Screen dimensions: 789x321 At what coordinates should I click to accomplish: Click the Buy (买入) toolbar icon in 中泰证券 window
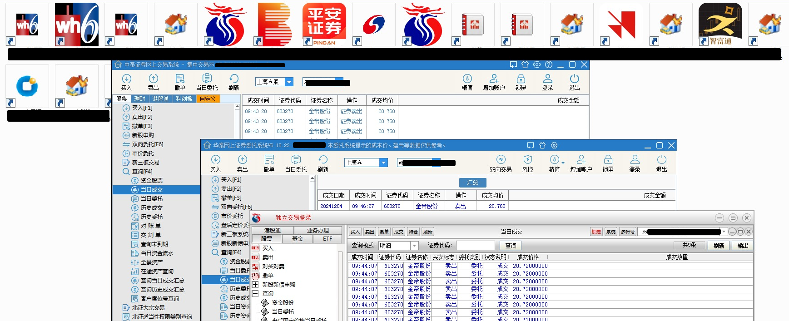pos(126,82)
